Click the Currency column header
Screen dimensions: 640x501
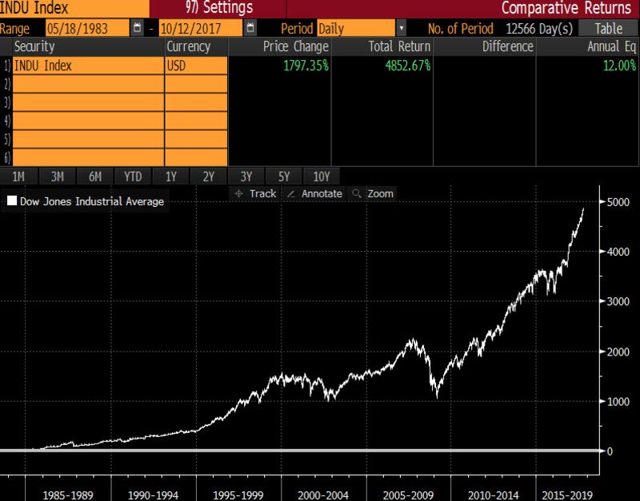[x=196, y=46]
